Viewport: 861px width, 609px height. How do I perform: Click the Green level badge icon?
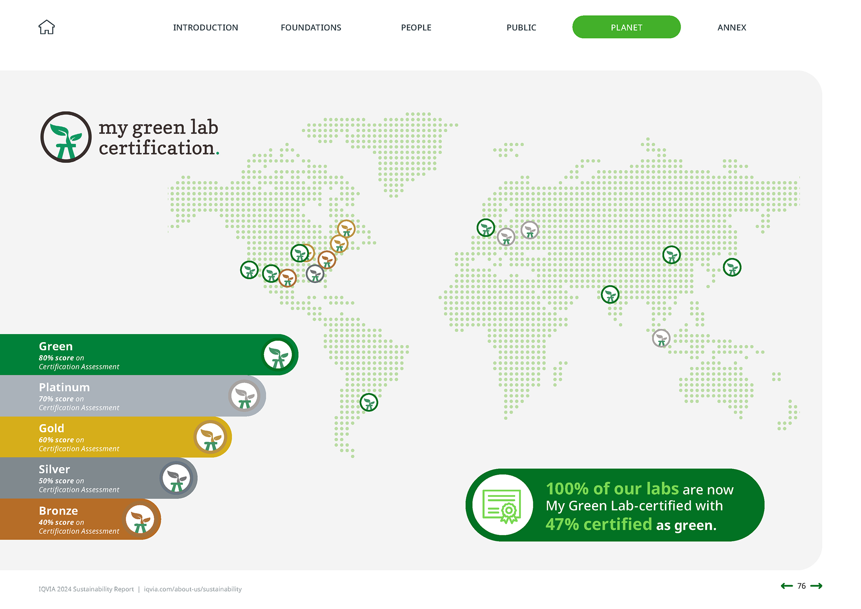click(x=278, y=355)
